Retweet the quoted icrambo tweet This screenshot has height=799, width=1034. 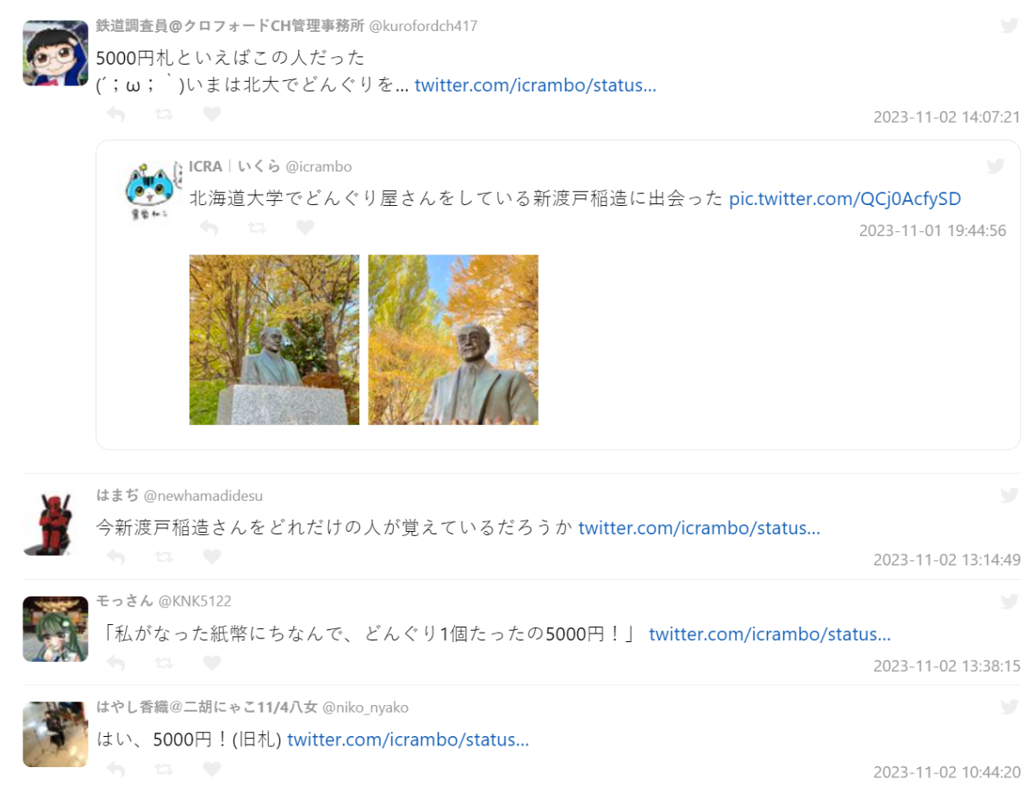click(257, 228)
